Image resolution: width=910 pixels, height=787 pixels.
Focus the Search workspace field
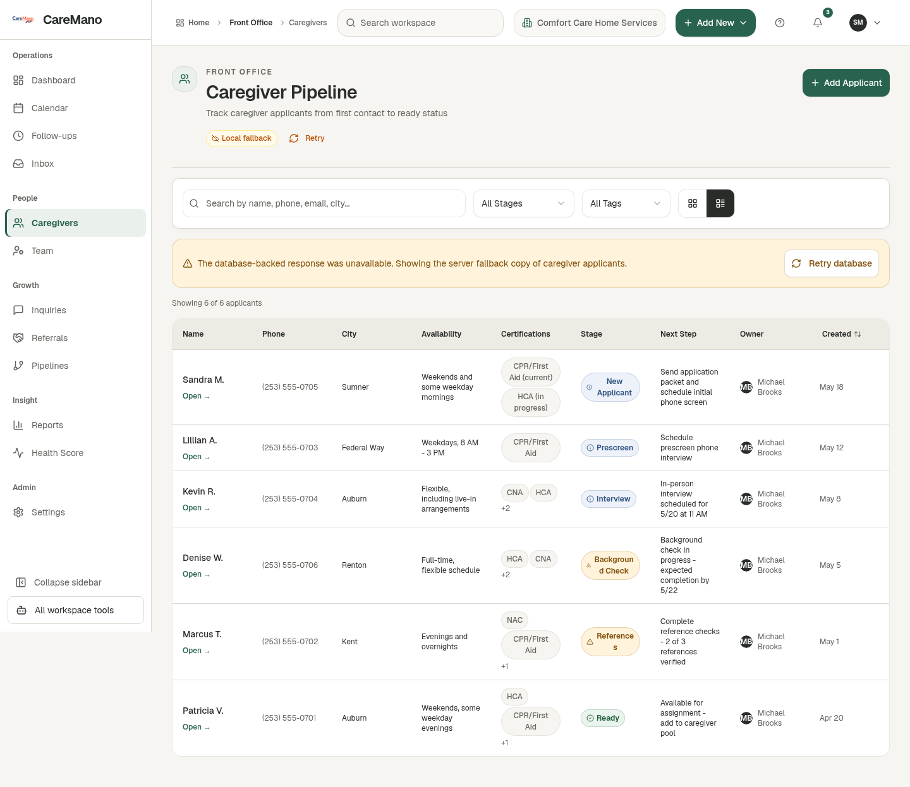tap(420, 23)
